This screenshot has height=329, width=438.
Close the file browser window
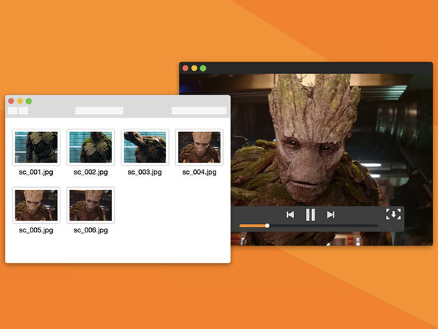(11, 101)
